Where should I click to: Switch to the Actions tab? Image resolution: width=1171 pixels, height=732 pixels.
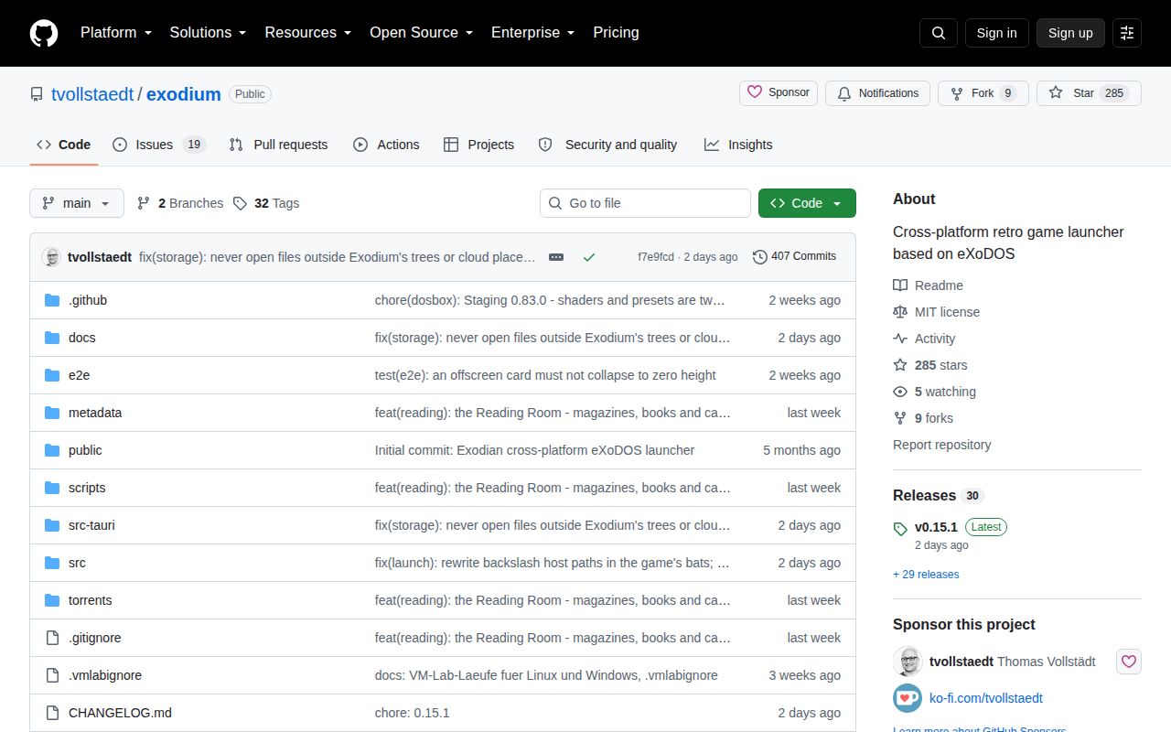[x=386, y=145]
